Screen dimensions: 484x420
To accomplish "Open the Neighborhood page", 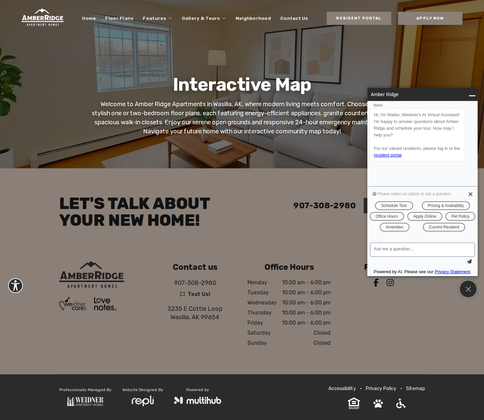I will tap(253, 18).
